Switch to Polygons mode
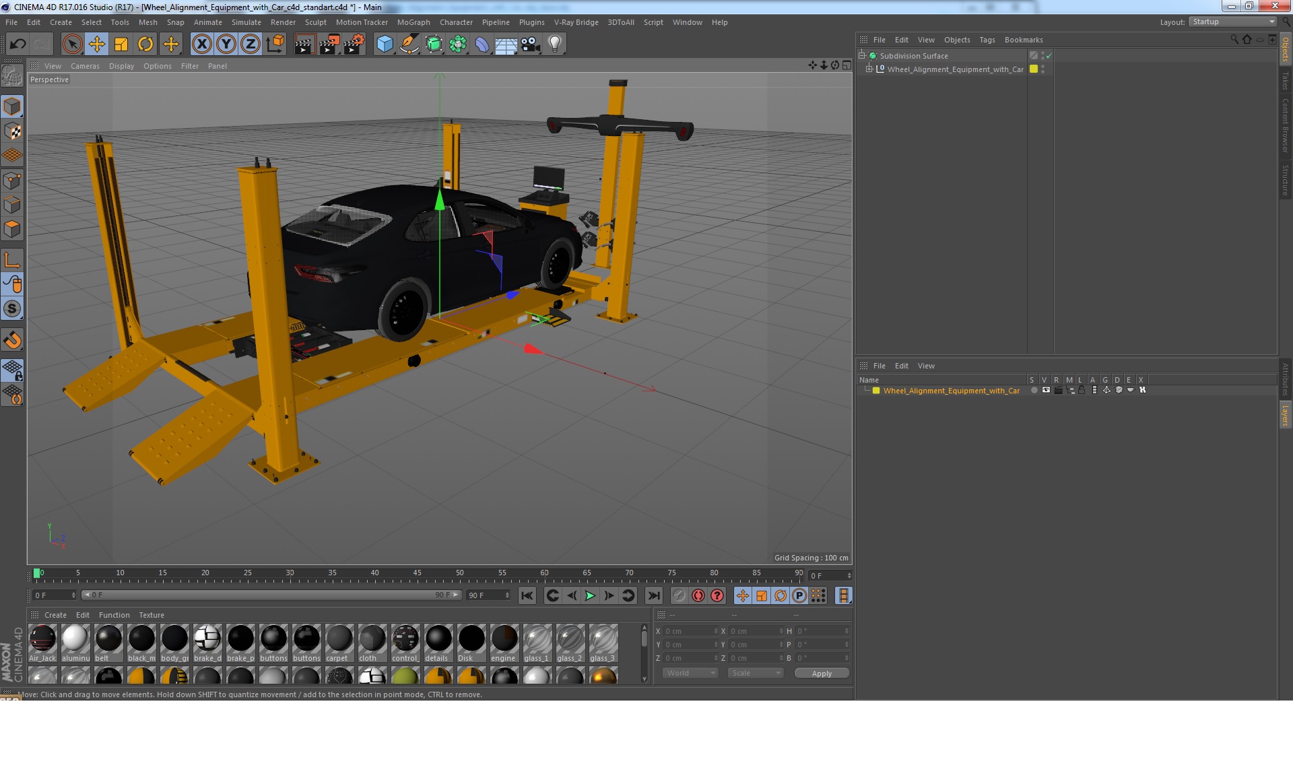Screen dimensions: 1293x780 [x=12, y=230]
